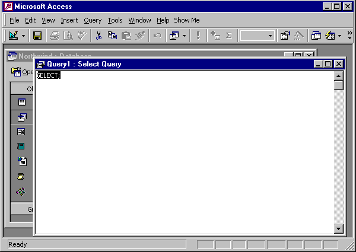
Task: Maximize the Query1 Select Query window
Action: (328, 64)
